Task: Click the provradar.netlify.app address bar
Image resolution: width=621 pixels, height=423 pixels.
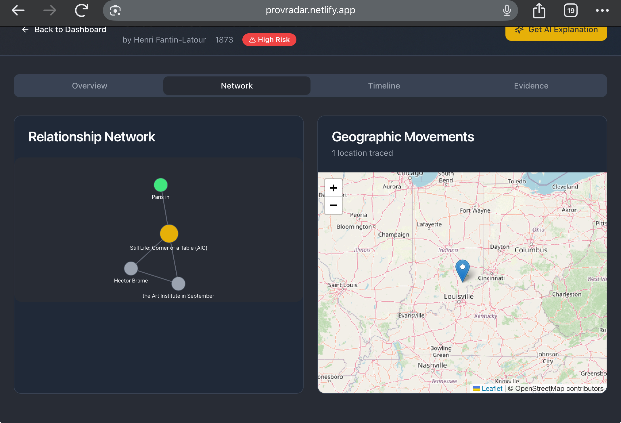Action: point(310,10)
